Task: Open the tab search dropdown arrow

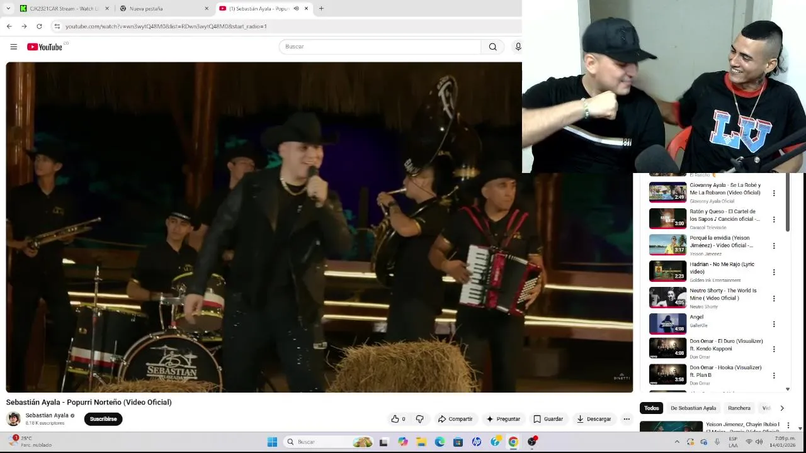Action: (x=9, y=8)
